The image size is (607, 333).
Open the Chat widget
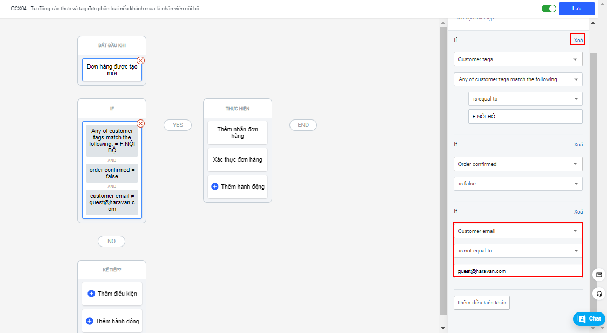pyautogui.click(x=589, y=318)
